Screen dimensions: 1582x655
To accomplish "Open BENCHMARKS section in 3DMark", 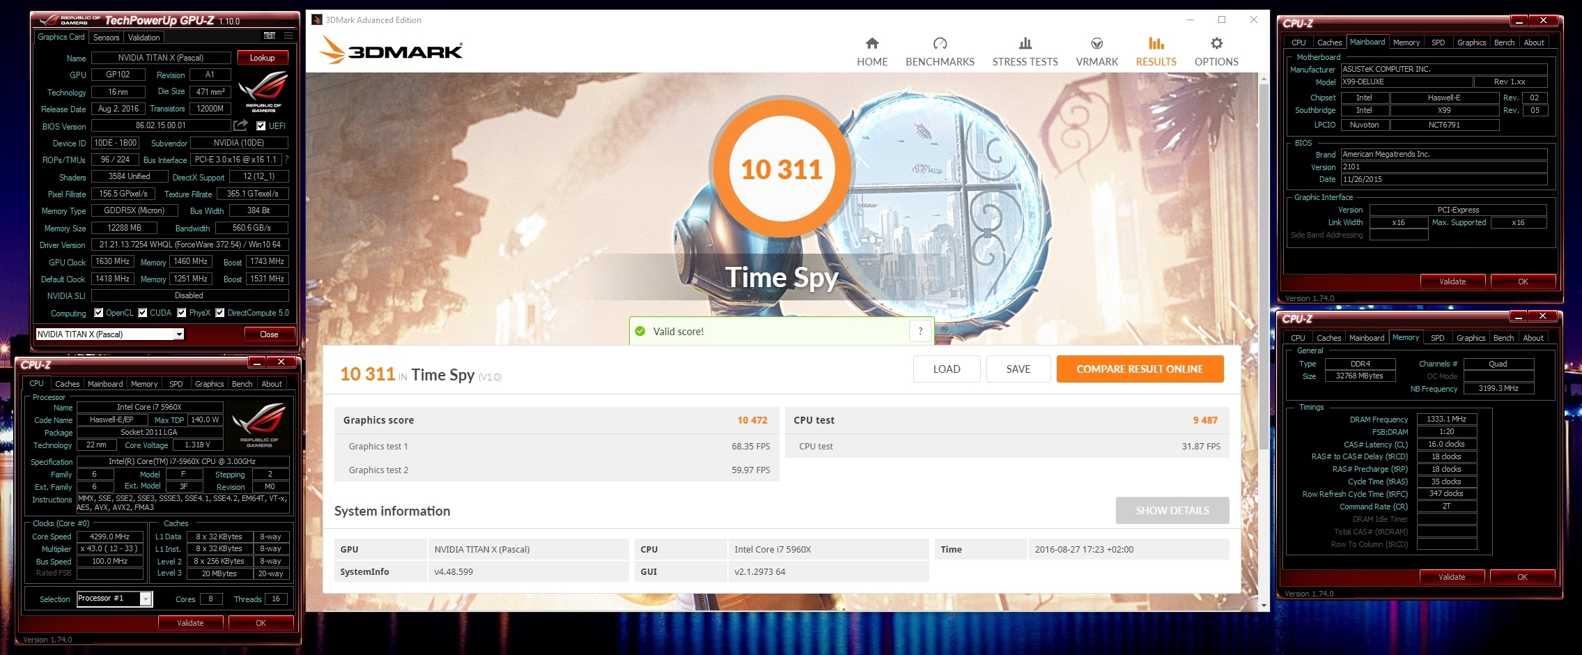I will [940, 52].
